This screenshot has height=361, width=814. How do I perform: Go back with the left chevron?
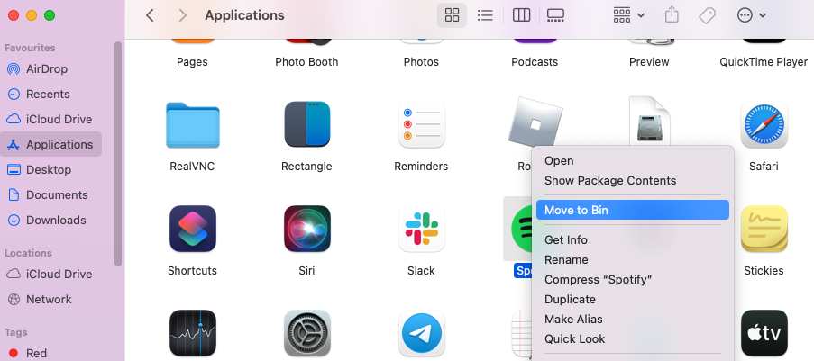(x=150, y=15)
